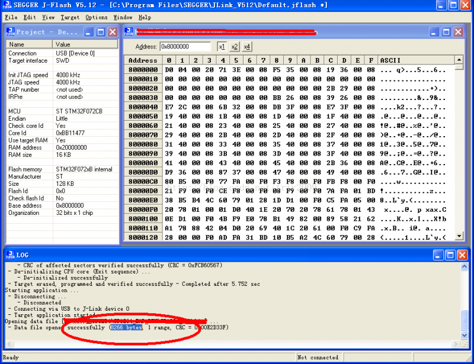Maximize the LOG window
Image resolution: width=474 pixels, height=364 pixels.
point(450,255)
